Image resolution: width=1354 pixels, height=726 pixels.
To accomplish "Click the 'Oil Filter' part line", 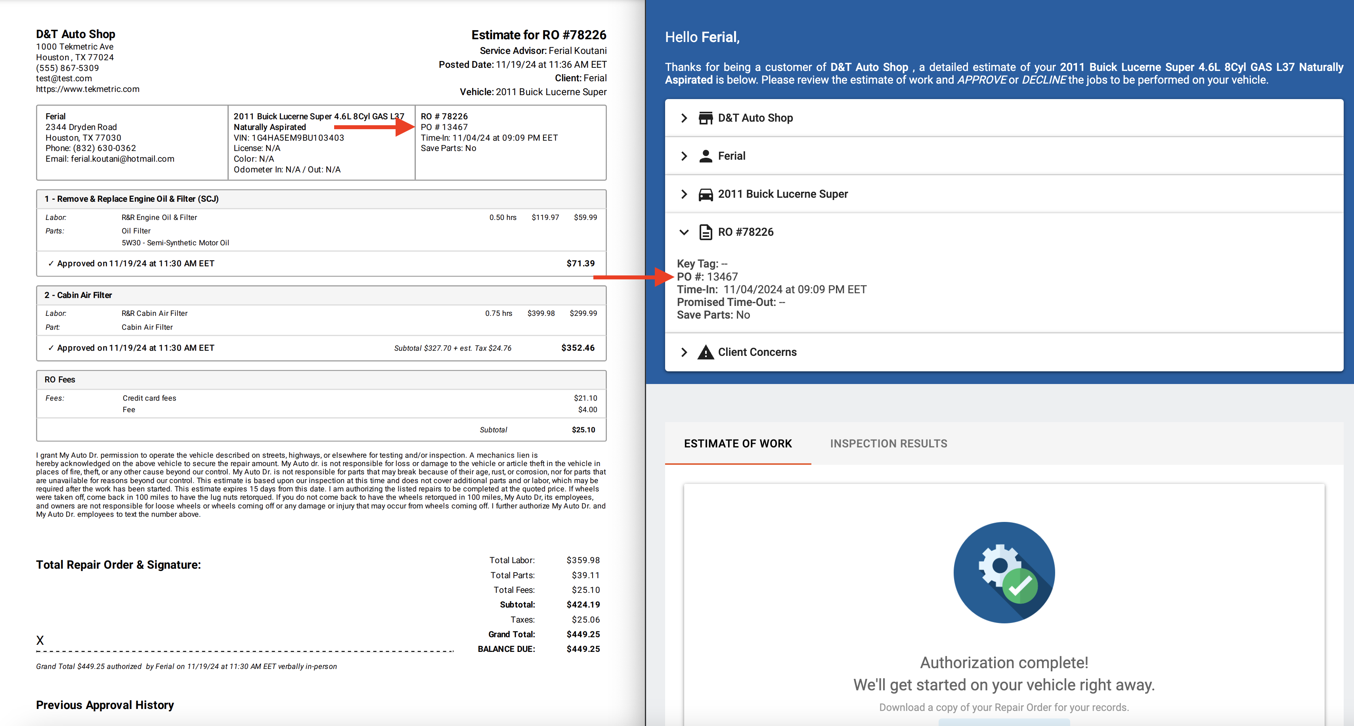I will point(136,231).
